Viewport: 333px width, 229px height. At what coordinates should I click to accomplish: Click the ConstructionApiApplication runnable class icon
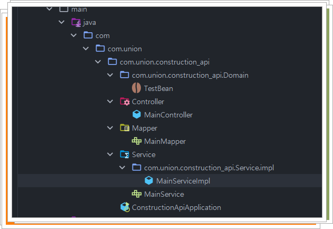click(125, 207)
